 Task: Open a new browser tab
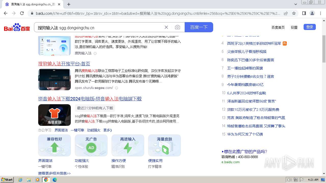(69, 4)
